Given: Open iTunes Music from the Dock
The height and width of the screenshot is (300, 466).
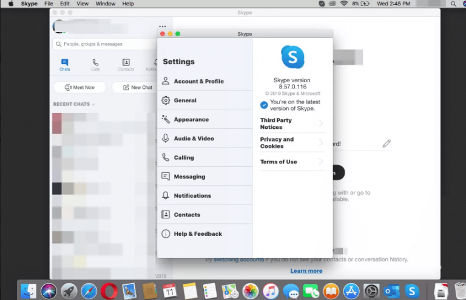Looking at the screenshot, I should pyautogui.click(x=271, y=291).
